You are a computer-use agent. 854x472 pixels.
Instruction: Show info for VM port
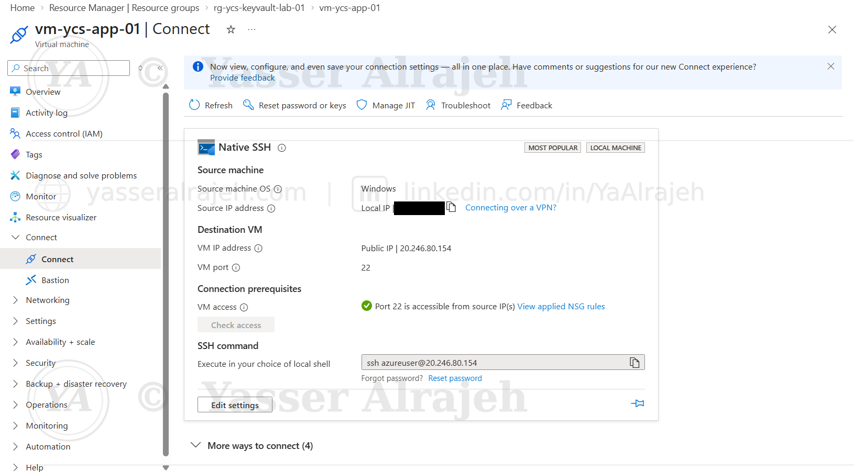coord(236,268)
